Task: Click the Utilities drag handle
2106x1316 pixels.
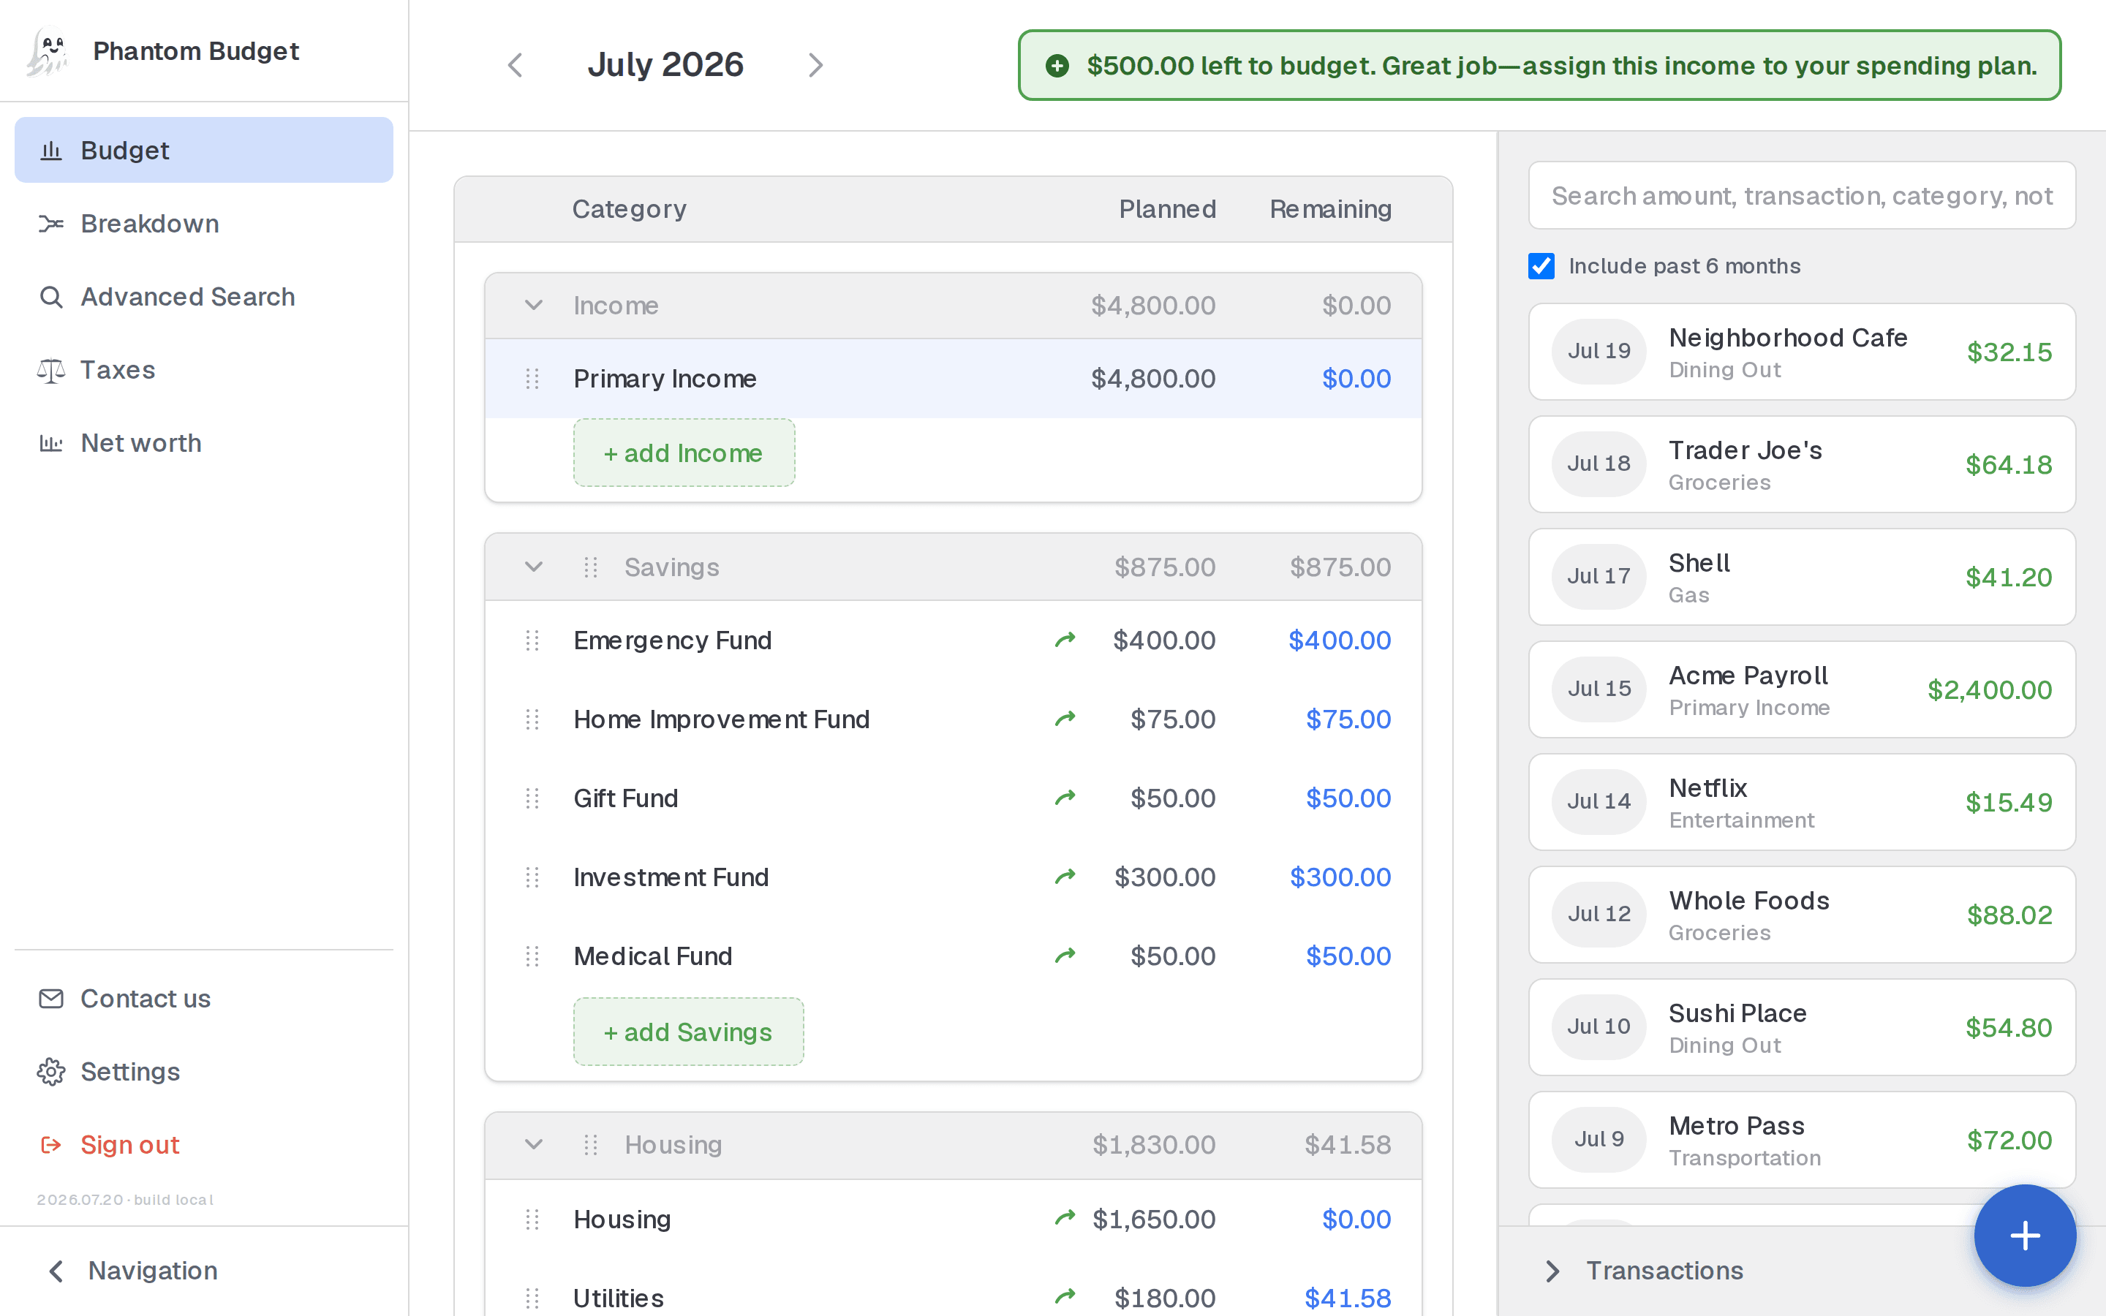Action: point(532,1298)
